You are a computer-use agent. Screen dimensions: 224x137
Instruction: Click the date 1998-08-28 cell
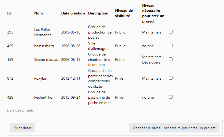71,46
